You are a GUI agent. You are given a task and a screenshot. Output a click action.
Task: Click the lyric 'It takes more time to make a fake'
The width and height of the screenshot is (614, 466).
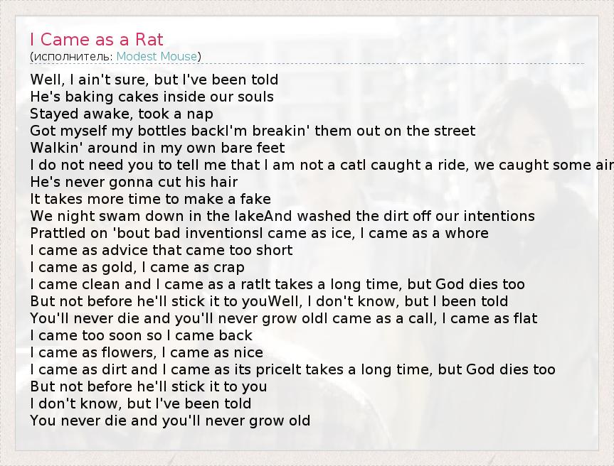pyautogui.click(x=150, y=199)
